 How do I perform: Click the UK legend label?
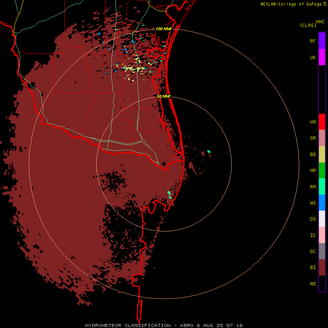(313, 58)
